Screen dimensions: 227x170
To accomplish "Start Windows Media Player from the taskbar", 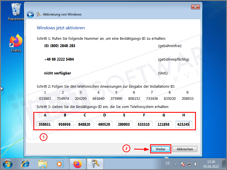I will 60,164.
